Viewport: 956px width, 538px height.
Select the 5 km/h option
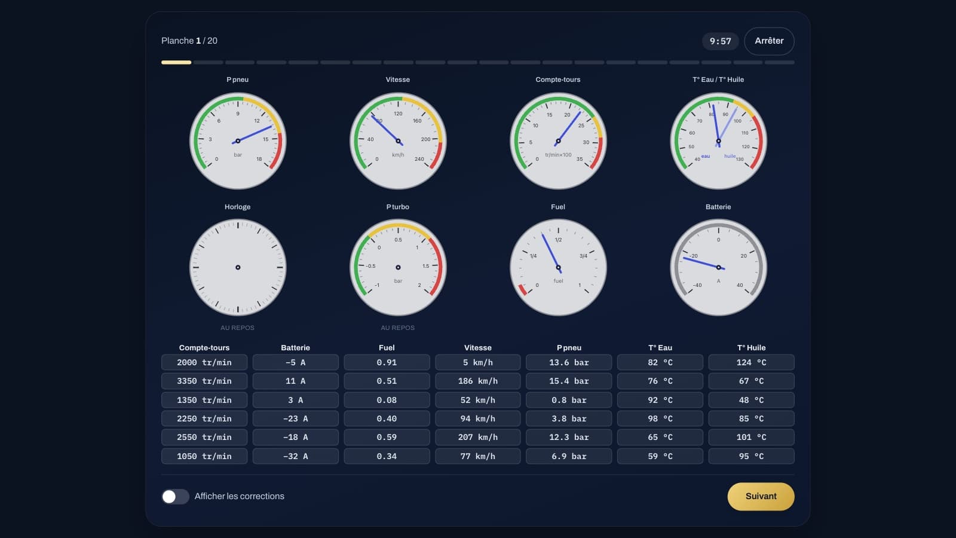(478, 362)
